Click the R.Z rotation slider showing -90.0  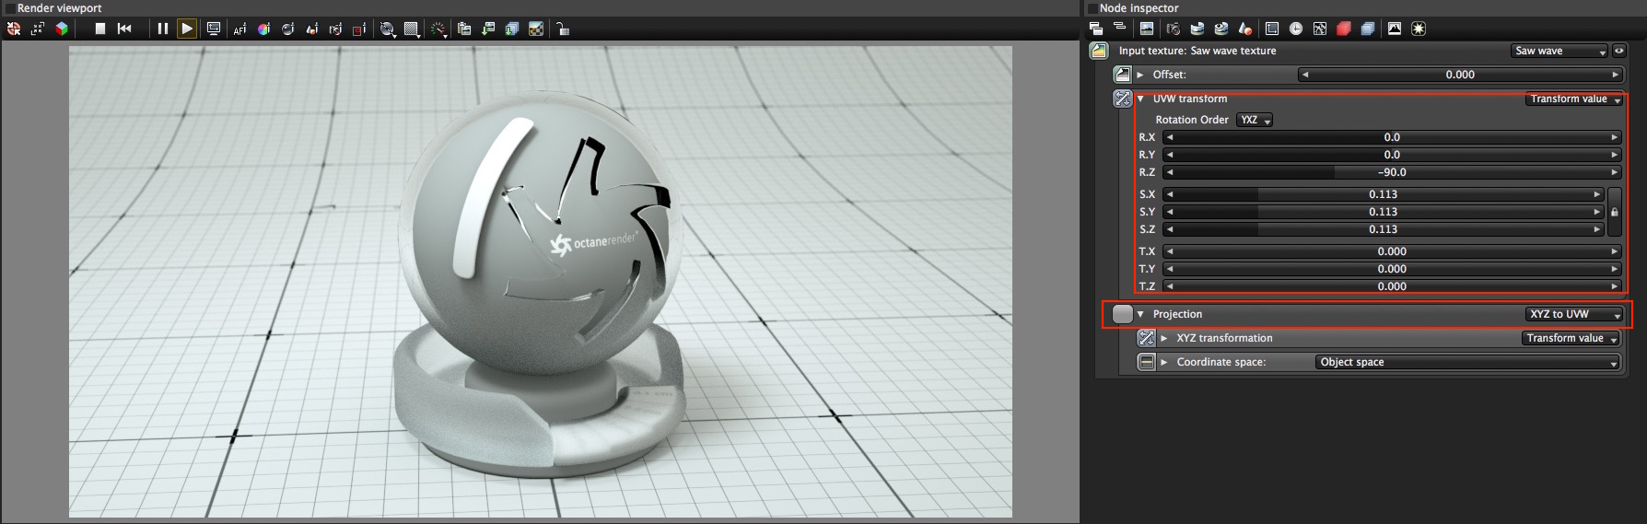click(1392, 172)
